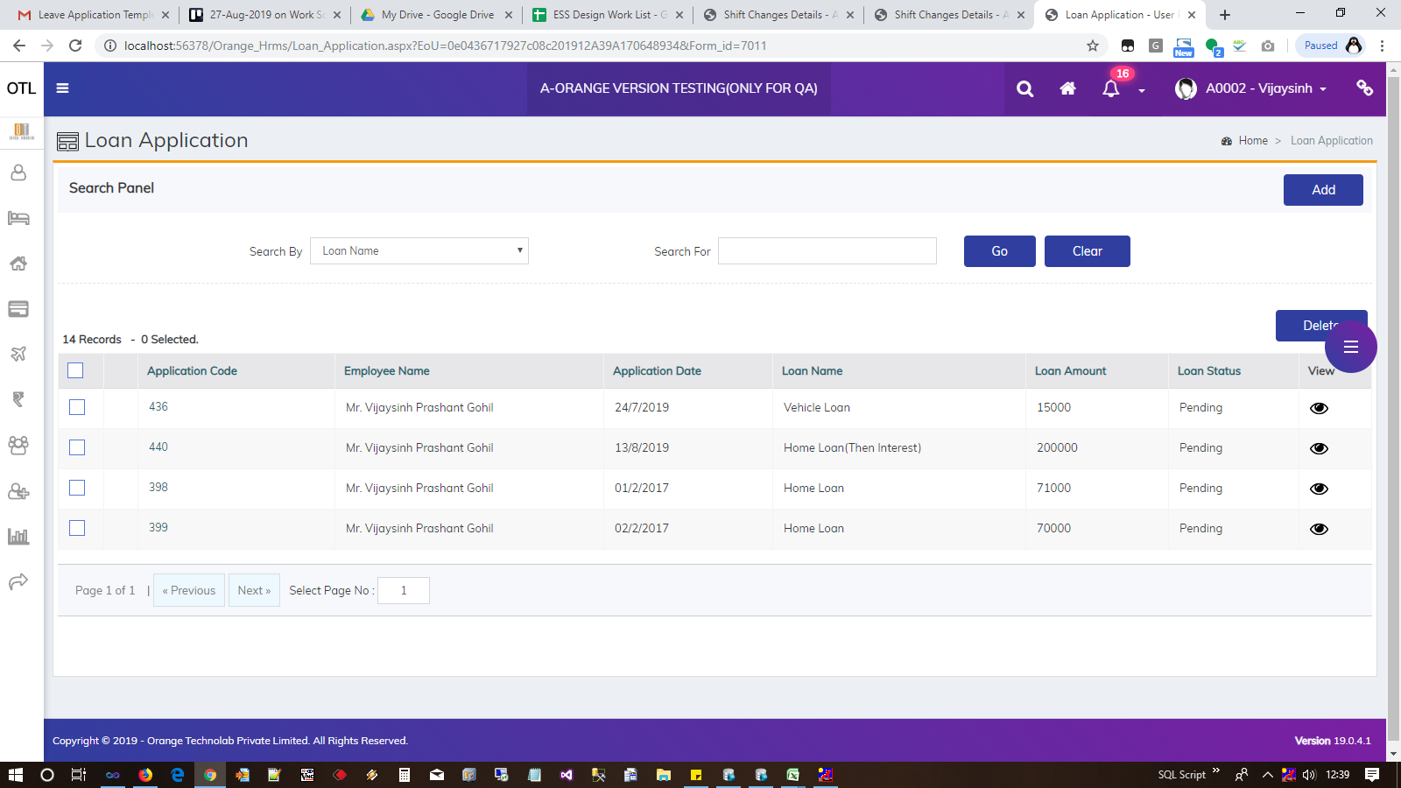1401x788 pixels.
Task: Tick the checkbox for application code 436
Action: pyautogui.click(x=77, y=407)
